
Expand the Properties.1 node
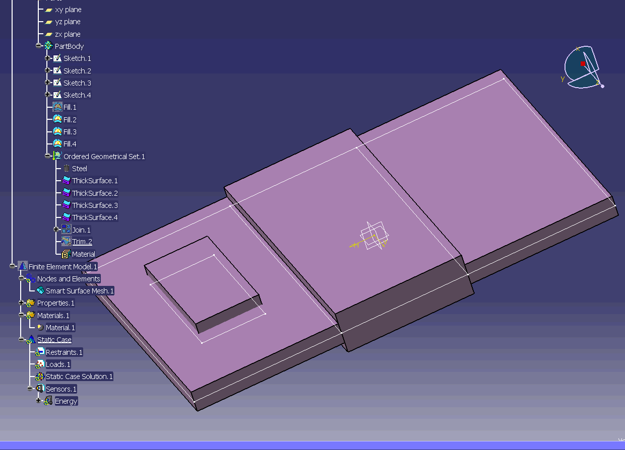(x=21, y=303)
